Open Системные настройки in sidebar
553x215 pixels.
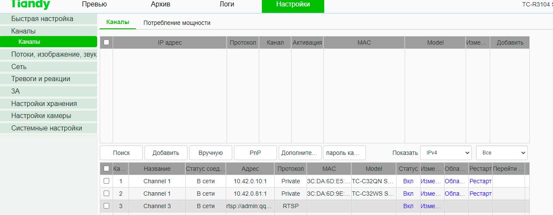[46, 128]
